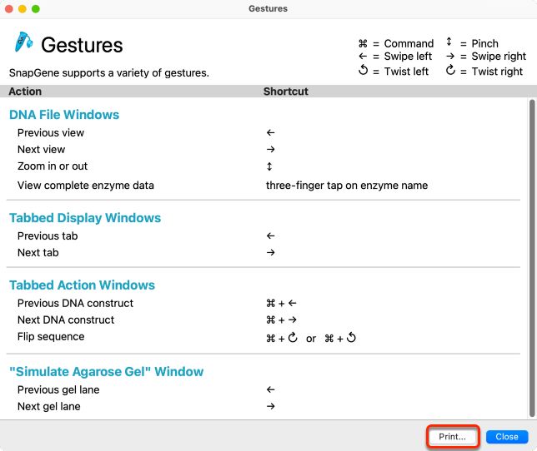The height and width of the screenshot is (451, 537).
Task: Click the Twist right icon in legend
Action: (x=450, y=70)
